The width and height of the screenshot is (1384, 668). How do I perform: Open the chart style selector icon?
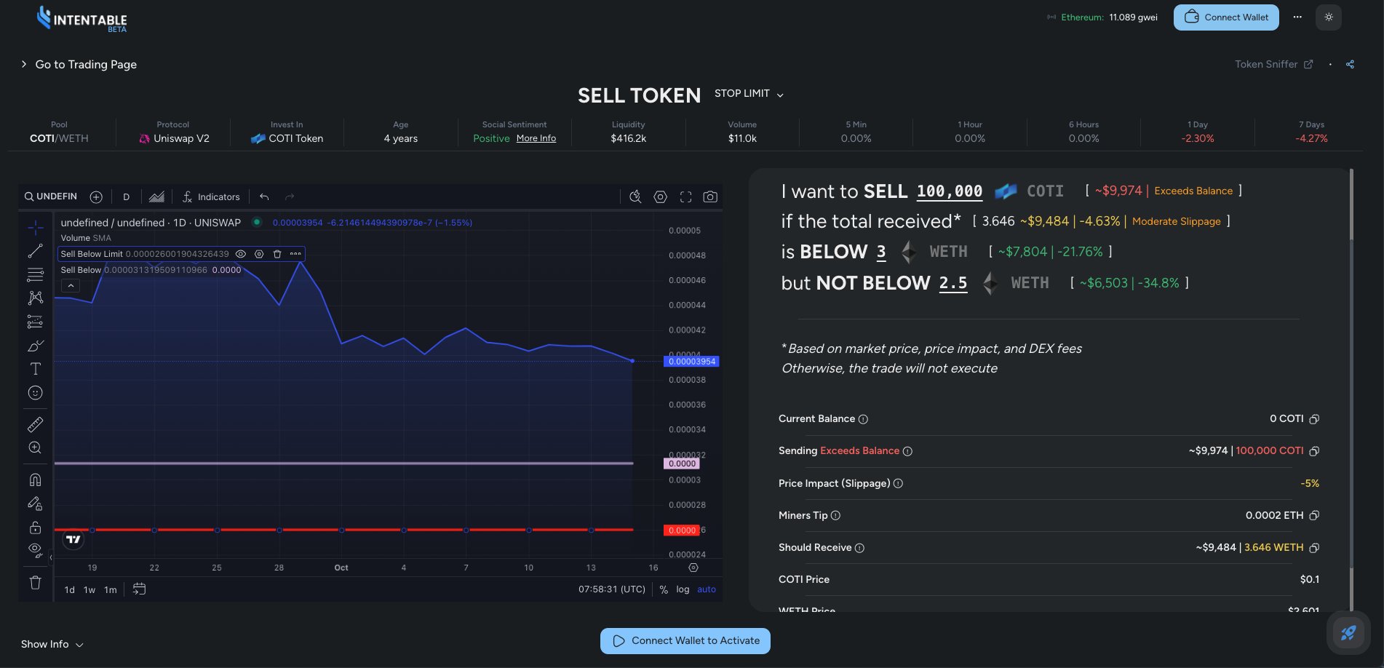(x=156, y=196)
